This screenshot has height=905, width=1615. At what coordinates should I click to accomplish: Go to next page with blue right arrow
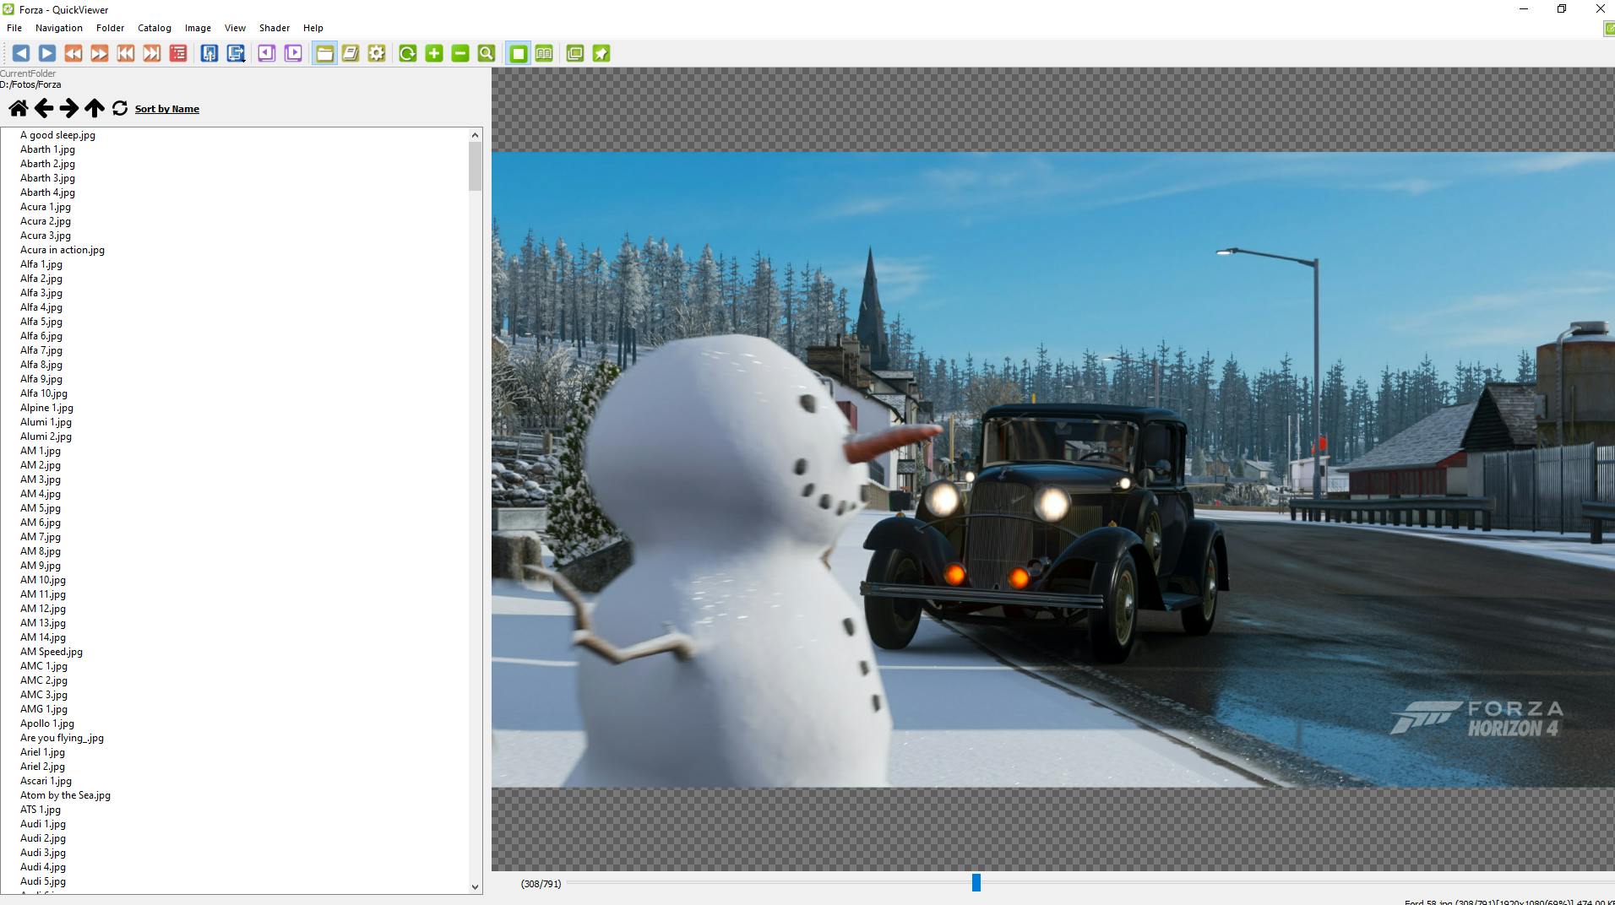47,53
